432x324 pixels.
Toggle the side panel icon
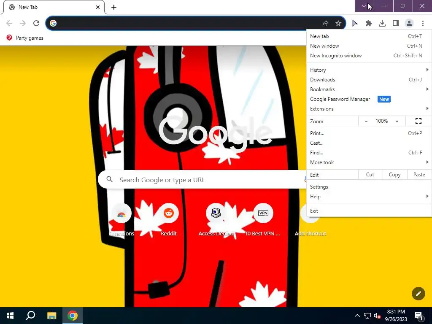(x=396, y=24)
